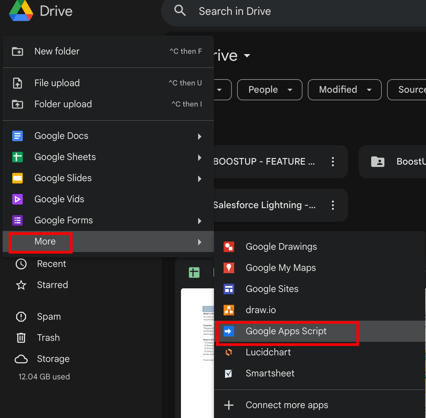Select Lucidchart from the submenu

(x=320, y=352)
